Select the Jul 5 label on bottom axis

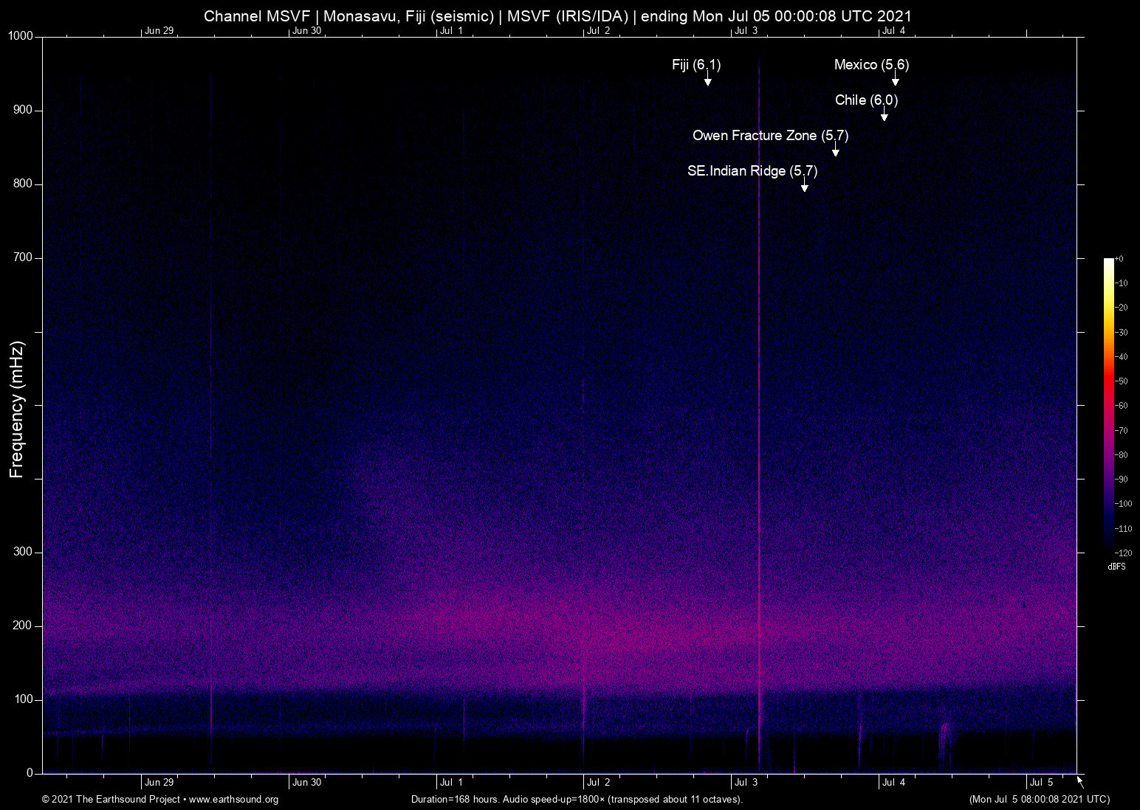click(1041, 782)
